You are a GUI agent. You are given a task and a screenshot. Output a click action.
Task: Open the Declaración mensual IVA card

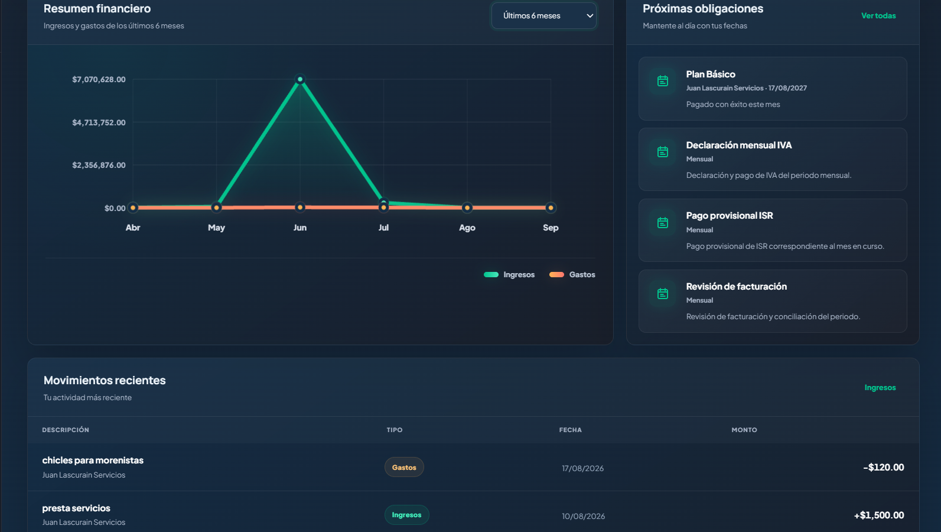coord(773,160)
